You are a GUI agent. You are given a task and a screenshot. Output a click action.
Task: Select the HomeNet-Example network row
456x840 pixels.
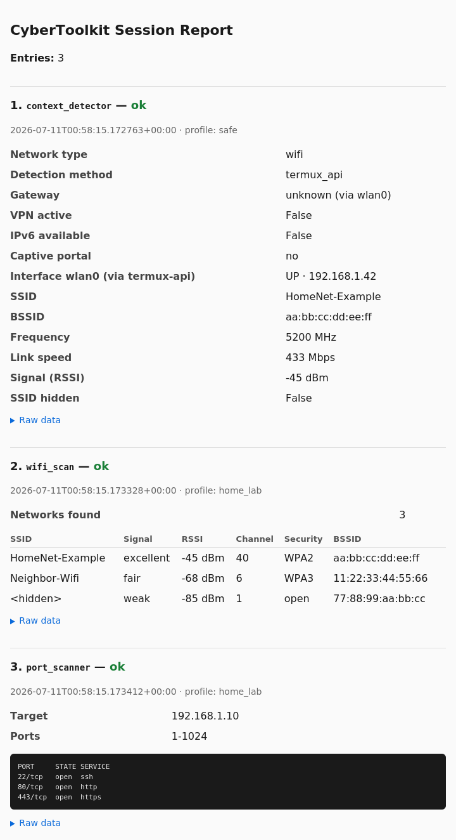(x=228, y=558)
